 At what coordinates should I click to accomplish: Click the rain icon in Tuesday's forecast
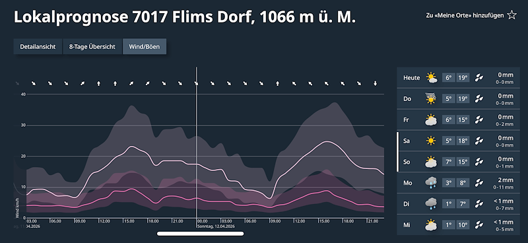(x=431, y=203)
